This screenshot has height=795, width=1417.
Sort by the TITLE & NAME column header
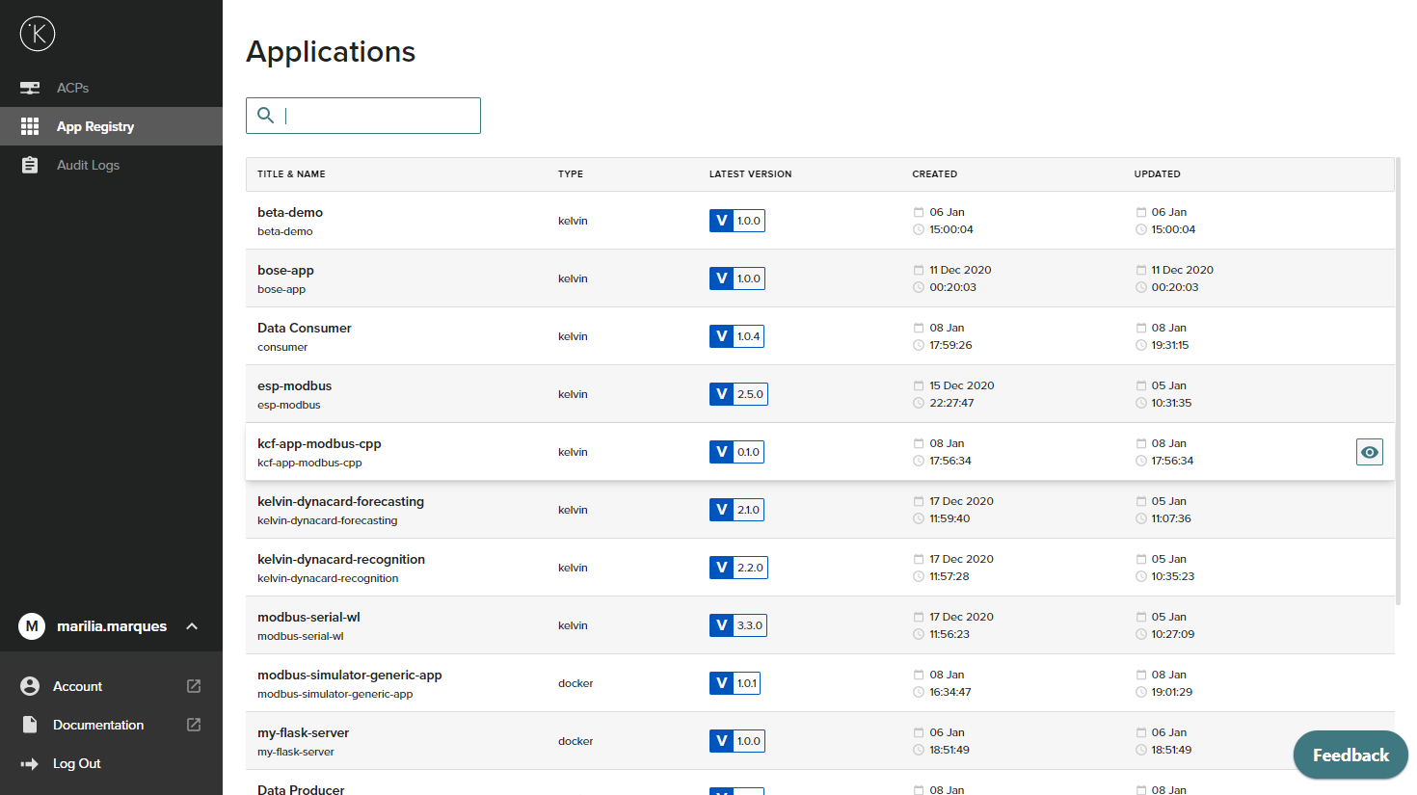(x=290, y=174)
